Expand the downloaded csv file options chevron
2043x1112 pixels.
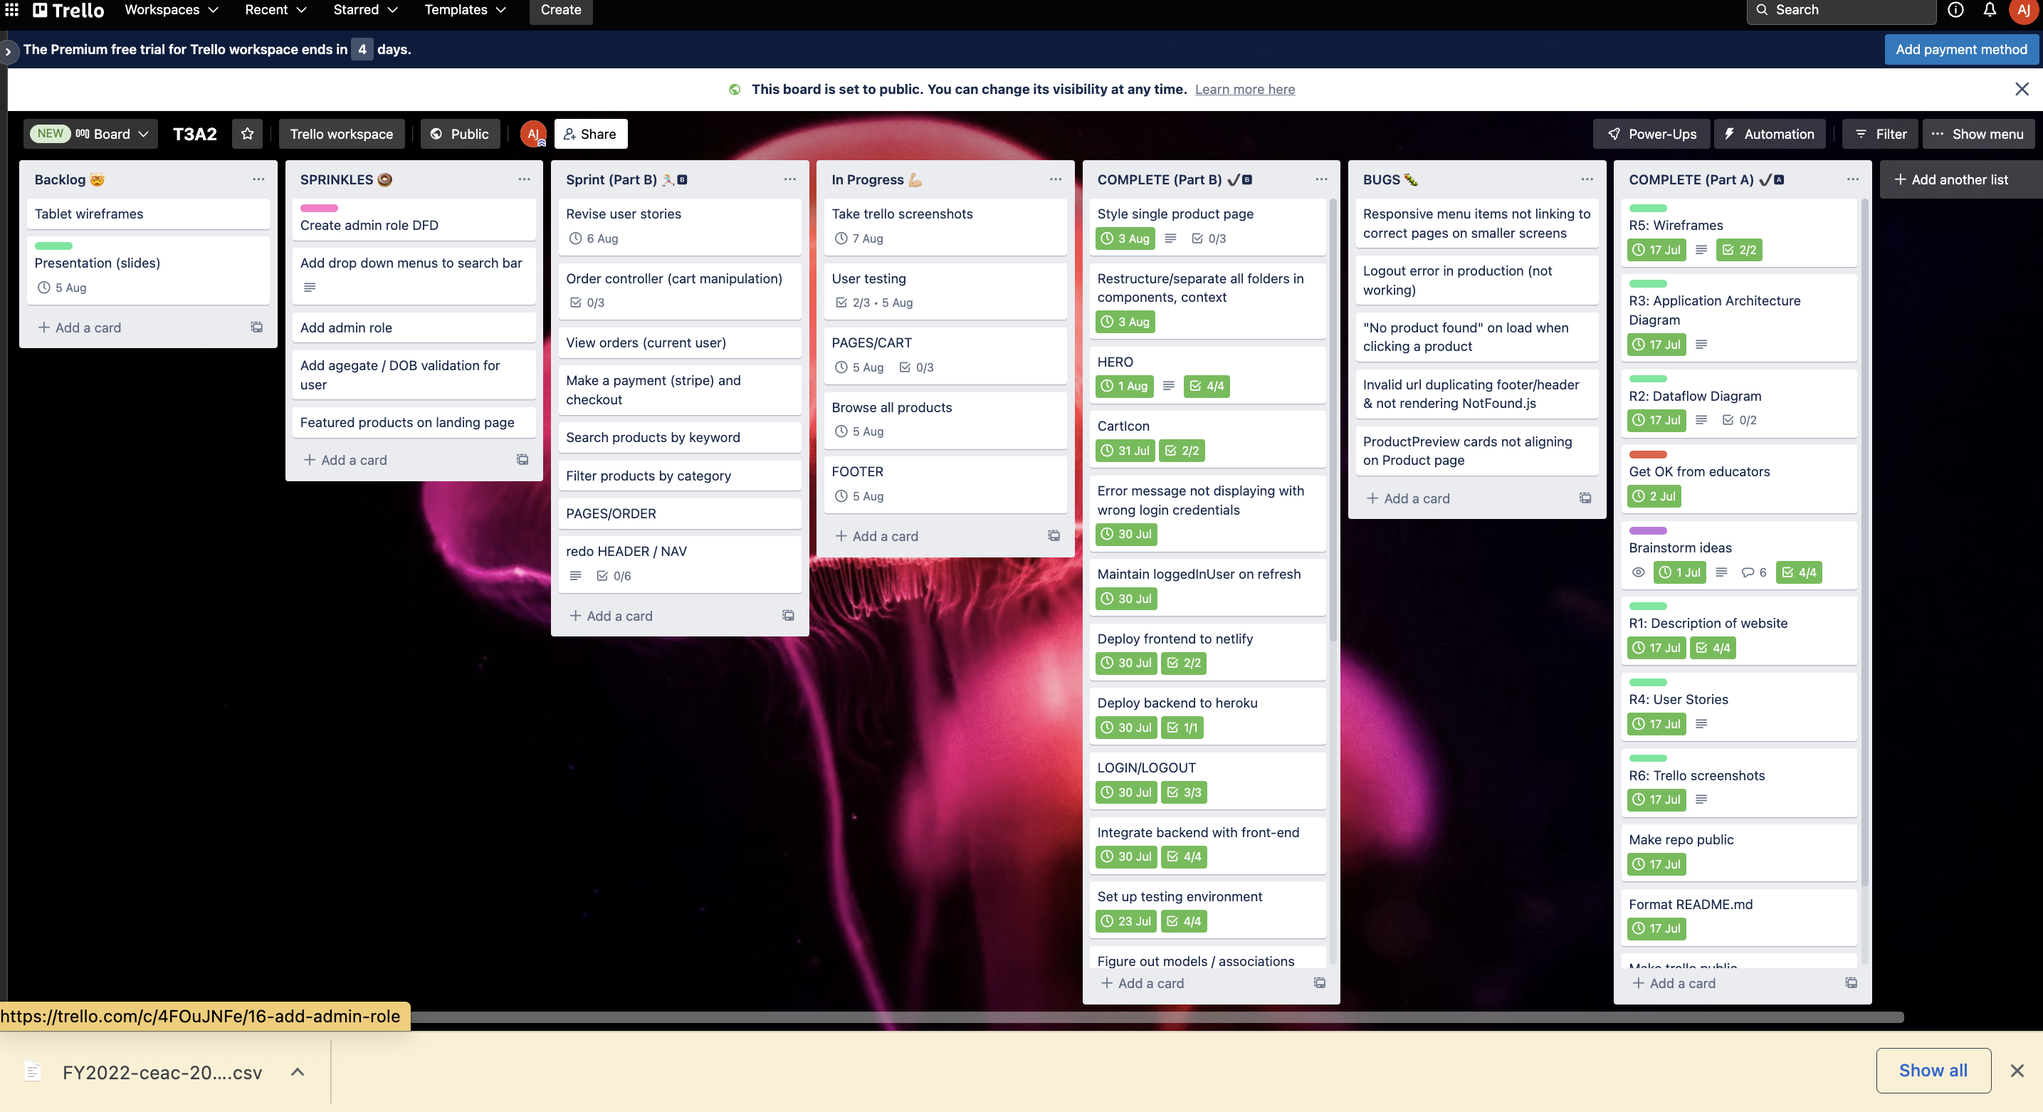coord(298,1072)
